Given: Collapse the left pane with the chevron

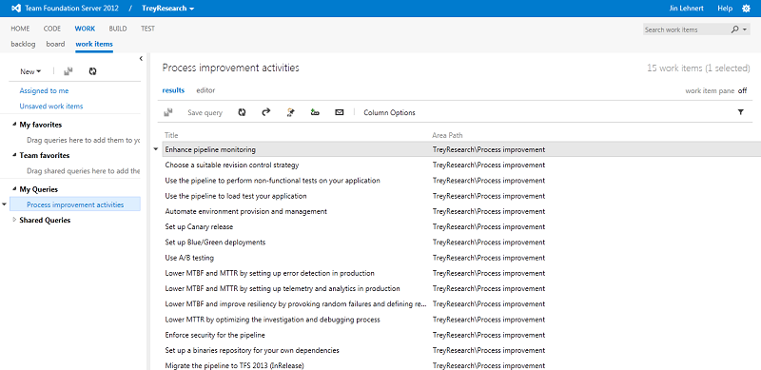Looking at the screenshot, I should 141,59.
